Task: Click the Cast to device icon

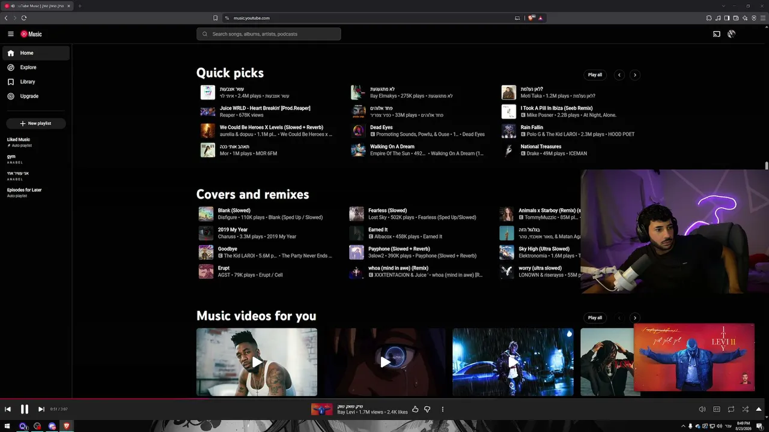Action: [x=717, y=34]
